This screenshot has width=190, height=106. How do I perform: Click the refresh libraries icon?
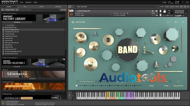(x=3, y=10)
